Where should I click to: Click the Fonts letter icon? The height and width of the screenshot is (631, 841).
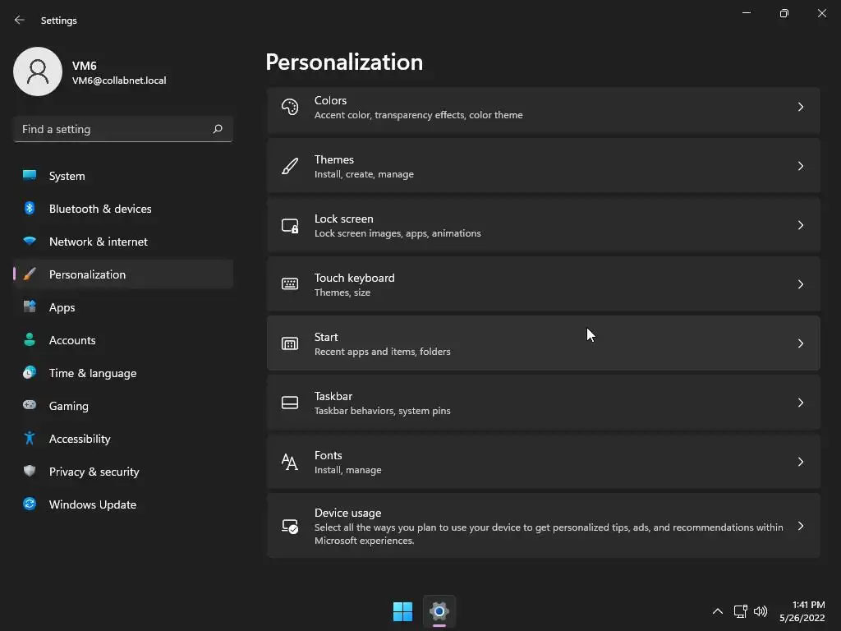coord(290,462)
